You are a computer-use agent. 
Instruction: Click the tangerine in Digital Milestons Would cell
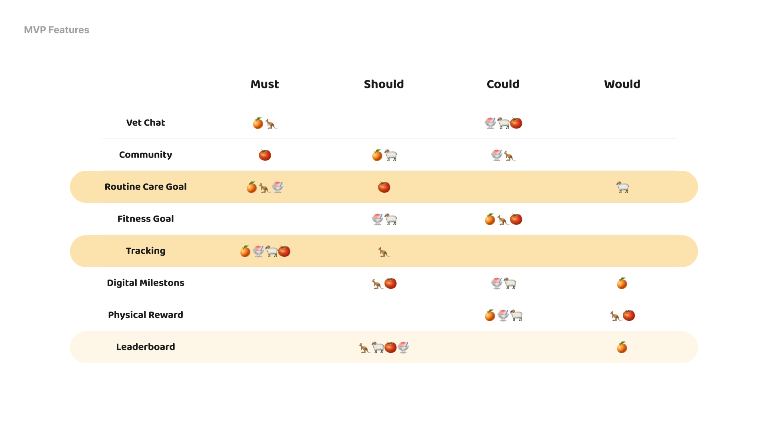[x=622, y=283]
